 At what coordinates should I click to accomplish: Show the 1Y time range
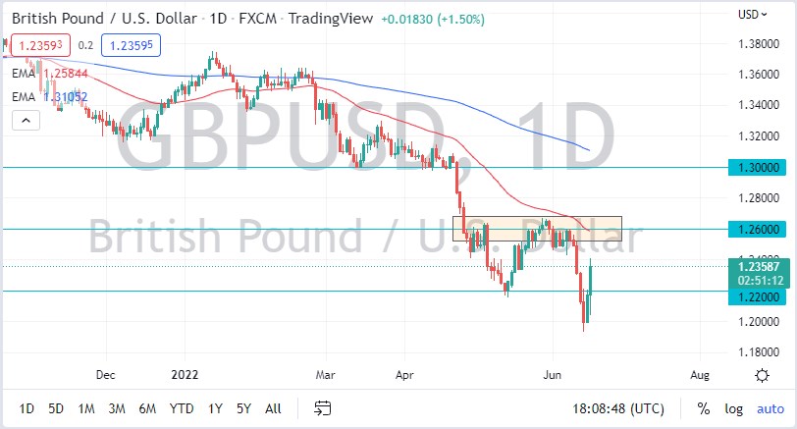tap(214, 408)
